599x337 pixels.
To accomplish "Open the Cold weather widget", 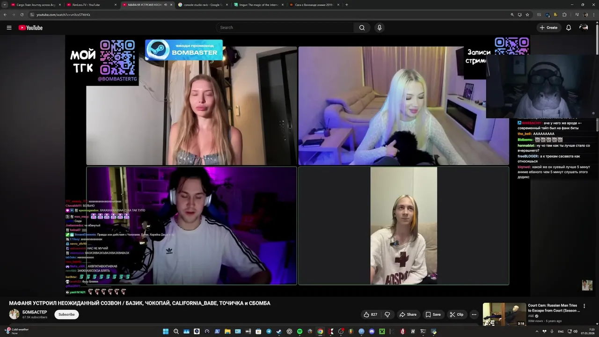I will [17, 331].
